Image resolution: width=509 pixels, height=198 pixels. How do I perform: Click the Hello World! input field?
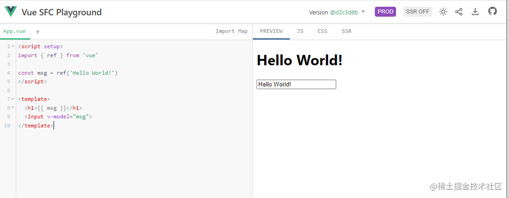pyautogui.click(x=296, y=84)
